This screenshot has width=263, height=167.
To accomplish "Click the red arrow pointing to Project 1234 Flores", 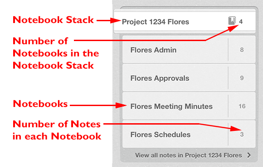I will pyautogui.click(x=109, y=21).
